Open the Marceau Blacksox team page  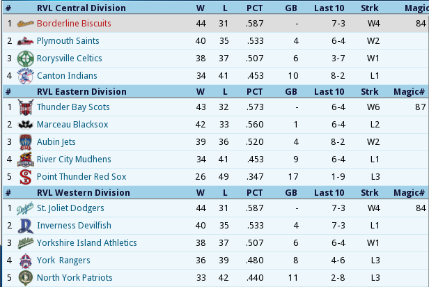(72, 125)
